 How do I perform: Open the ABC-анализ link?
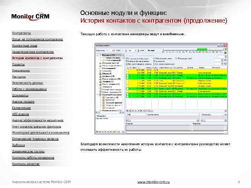(21, 114)
